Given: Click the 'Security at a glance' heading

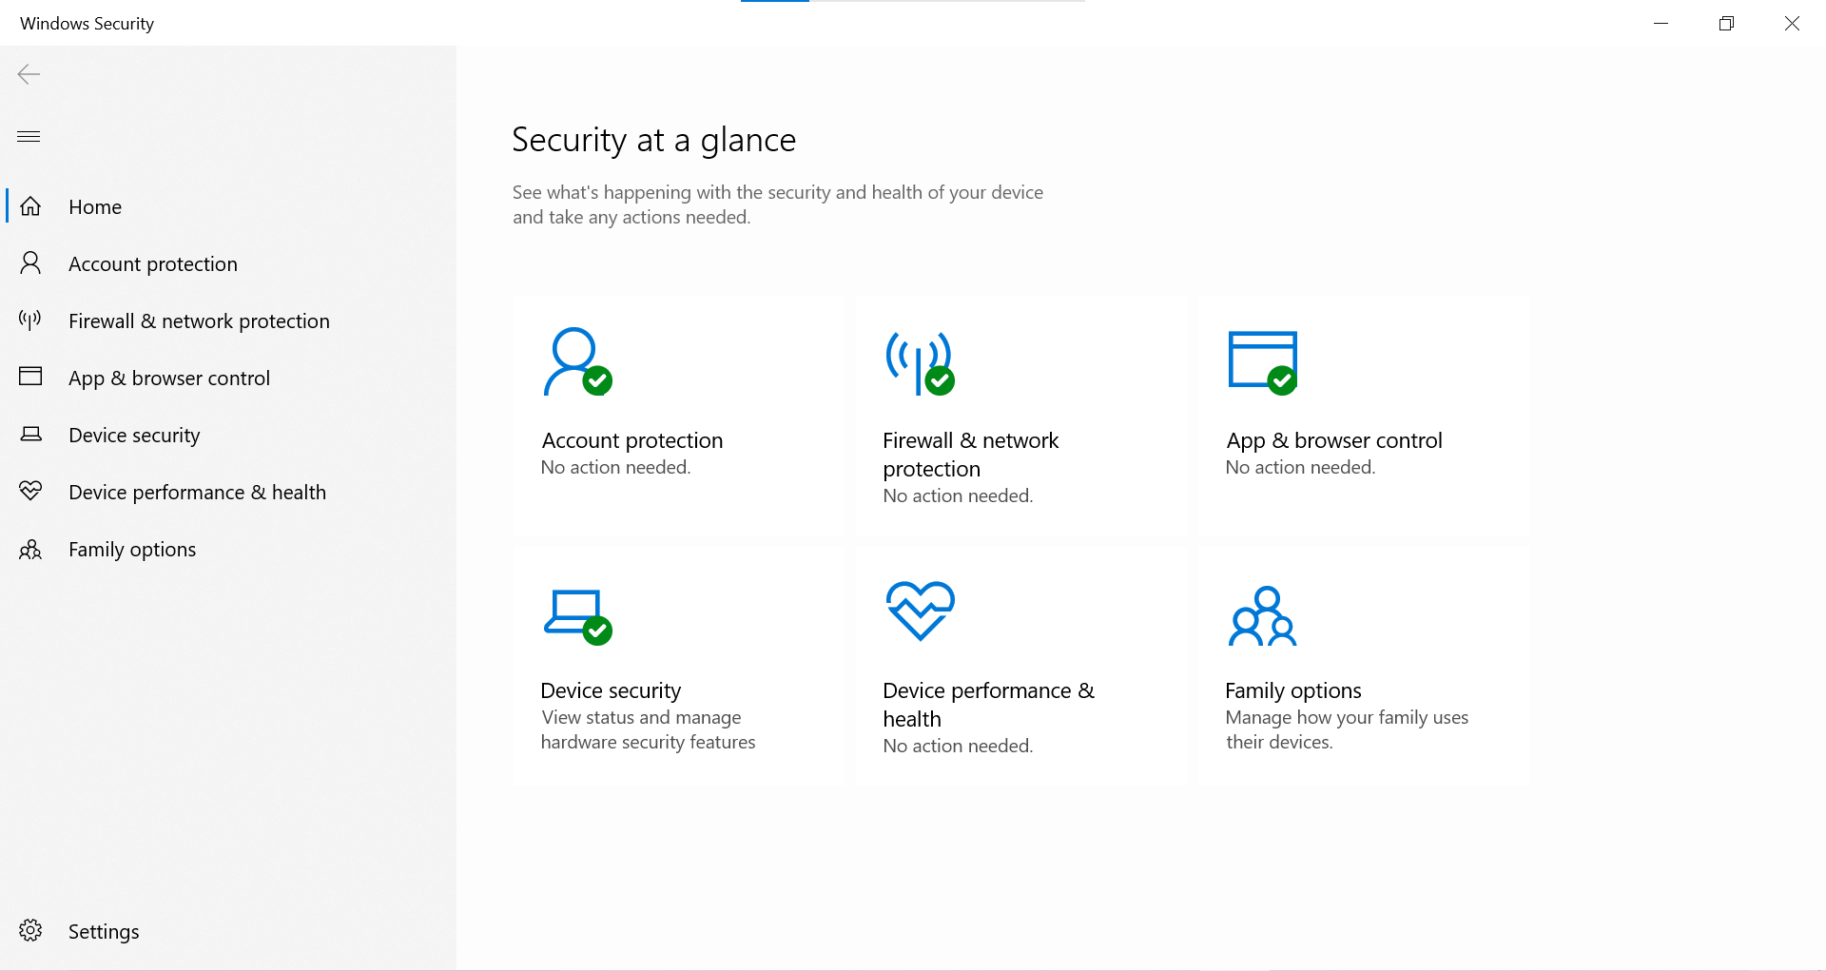Looking at the screenshot, I should click(x=654, y=140).
